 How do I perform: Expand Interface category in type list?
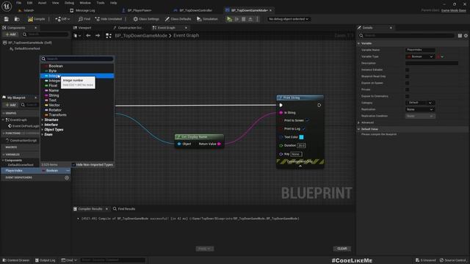43,125
